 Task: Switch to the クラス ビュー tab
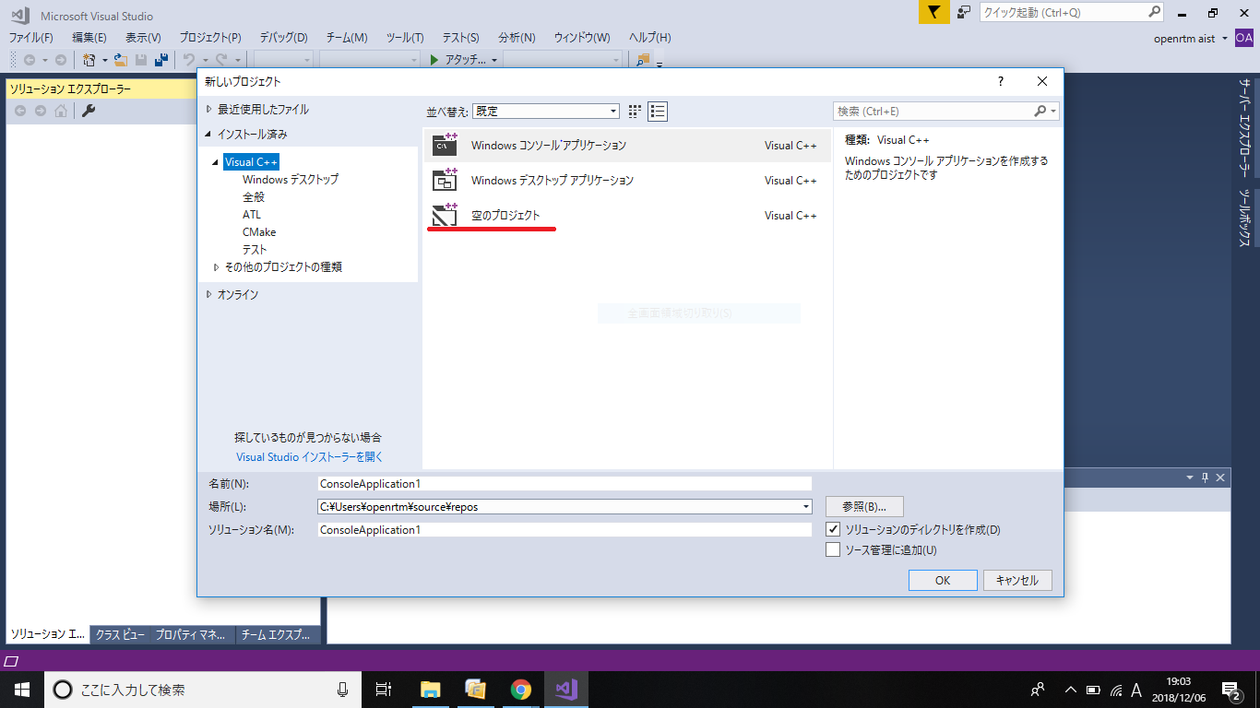click(120, 634)
